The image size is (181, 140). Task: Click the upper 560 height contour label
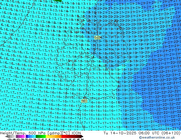[x=97, y=37]
